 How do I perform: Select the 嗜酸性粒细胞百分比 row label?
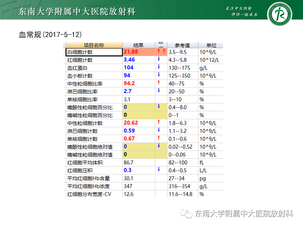[x=90, y=108]
